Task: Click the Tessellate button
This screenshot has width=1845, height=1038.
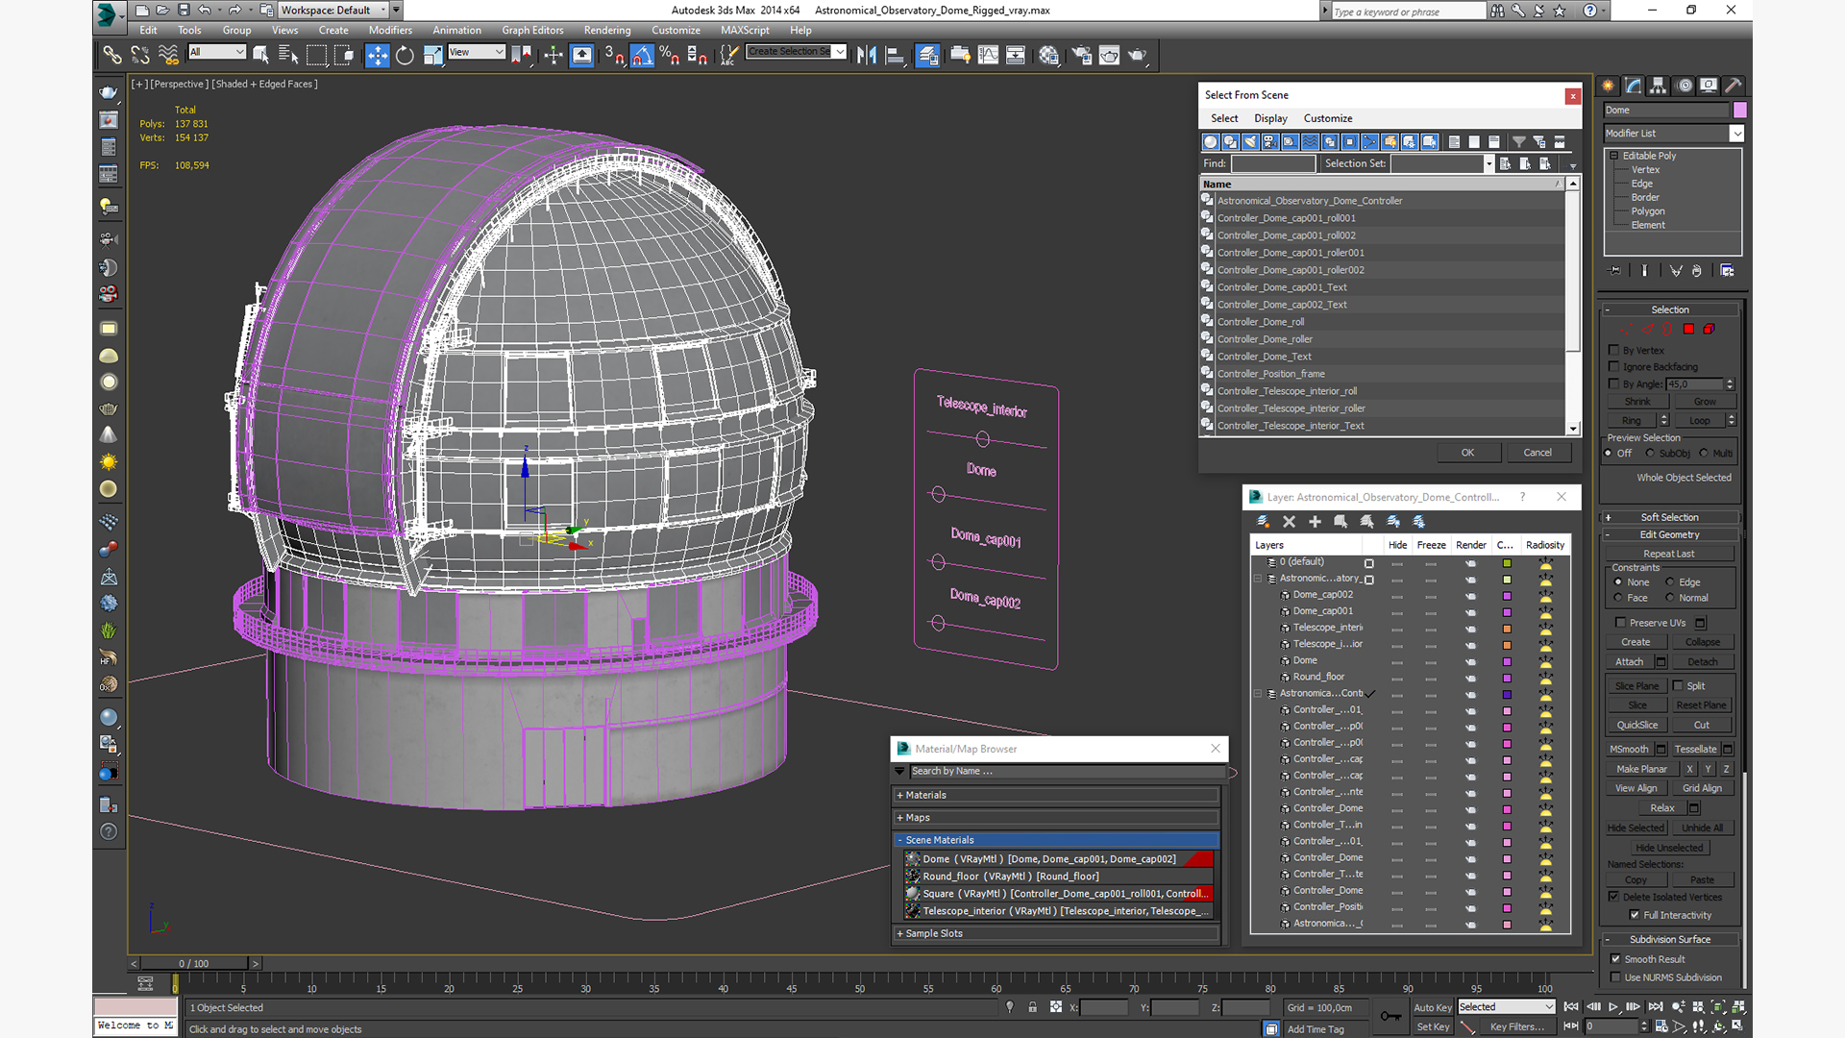Action: (x=1695, y=749)
